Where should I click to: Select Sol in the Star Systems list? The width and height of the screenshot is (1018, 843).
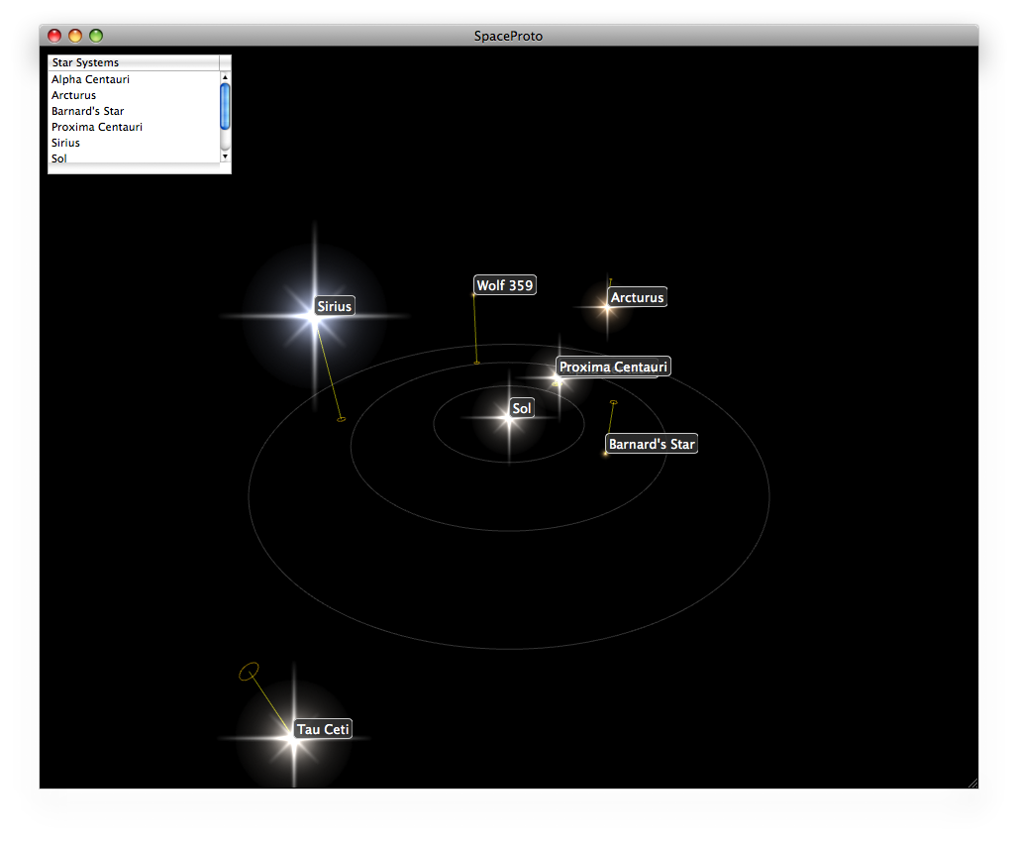[135, 158]
